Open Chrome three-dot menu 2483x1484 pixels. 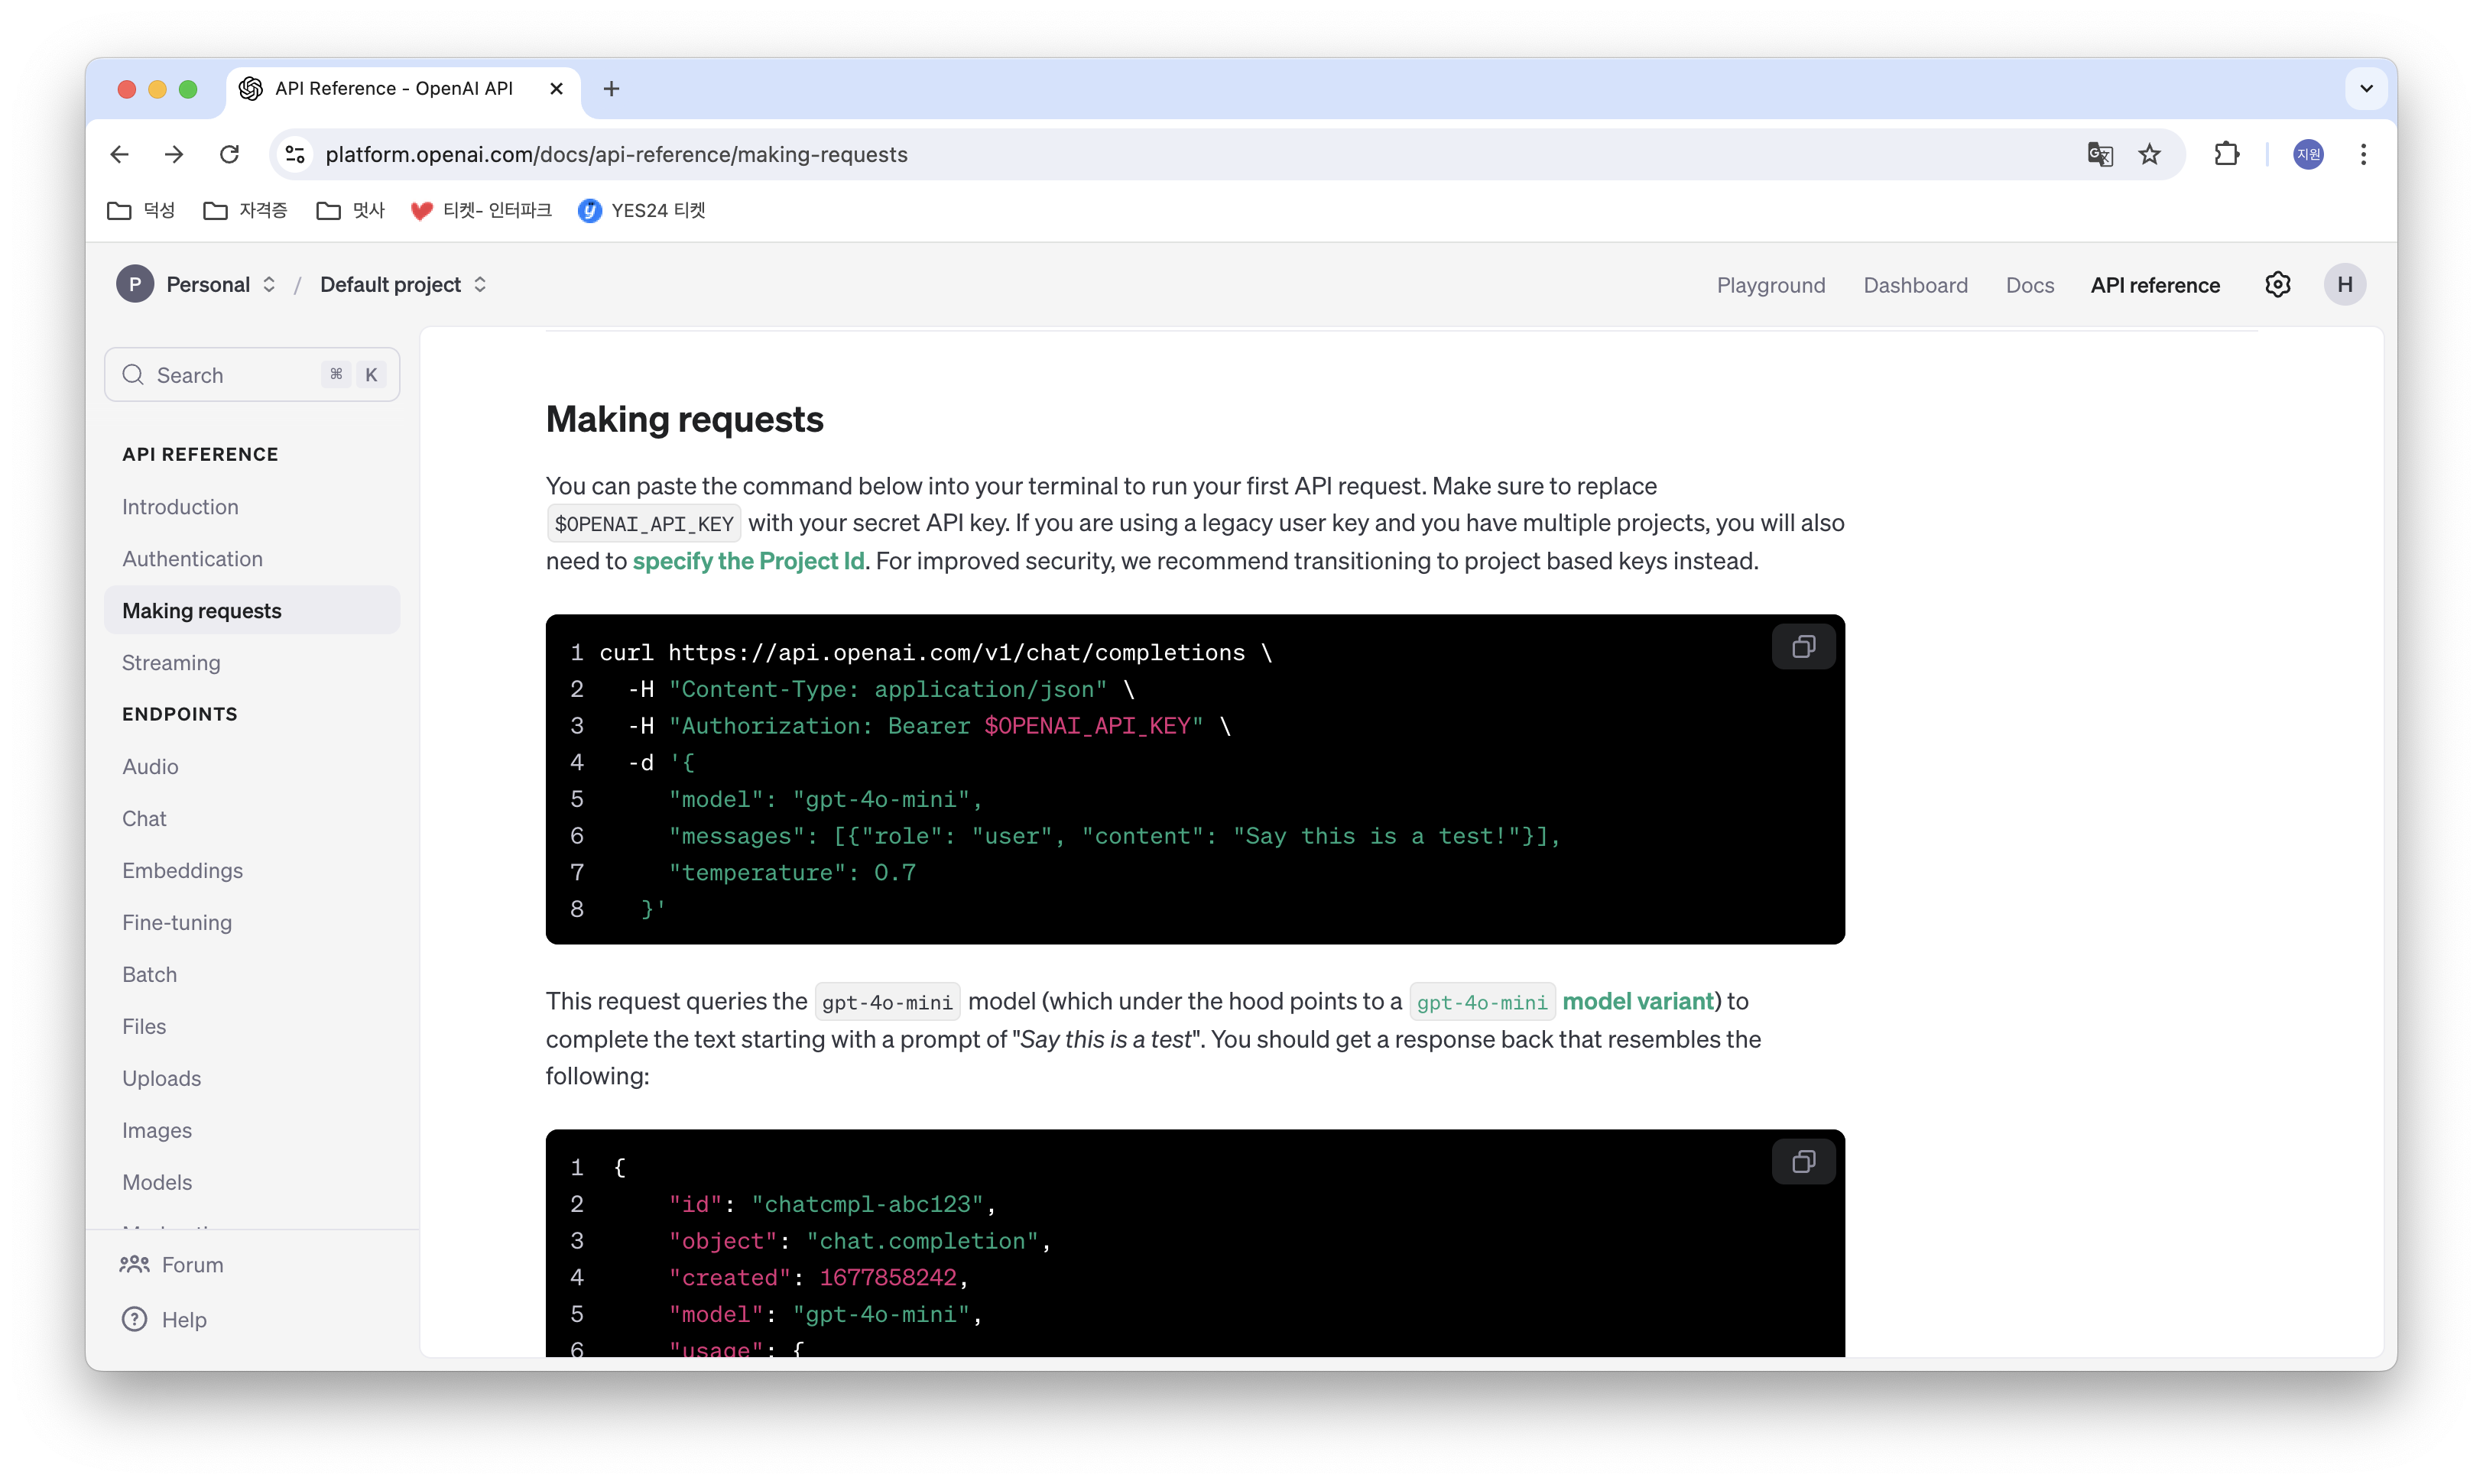pyautogui.click(x=2363, y=154)
